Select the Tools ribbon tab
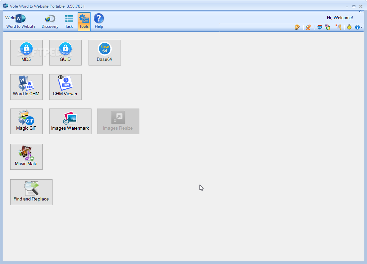 pos(84,22)
